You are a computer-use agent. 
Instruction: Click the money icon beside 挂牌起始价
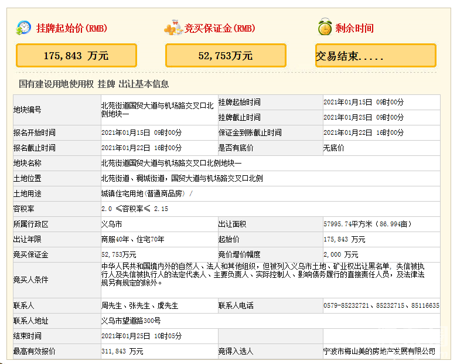coord(23,28)
